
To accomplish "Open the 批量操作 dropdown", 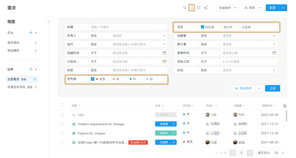I will pyautogui.click(x=228, y=8).
